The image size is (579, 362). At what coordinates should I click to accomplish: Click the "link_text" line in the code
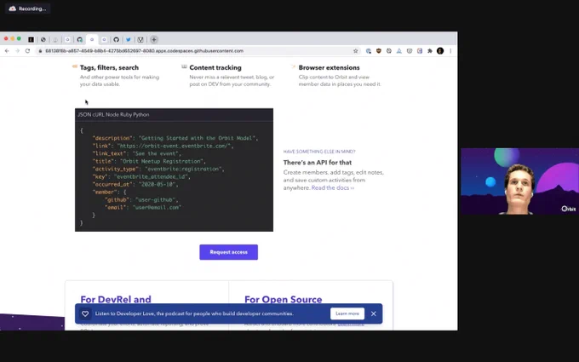point(136,153)
